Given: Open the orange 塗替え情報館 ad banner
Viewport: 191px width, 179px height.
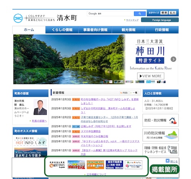Looking at the screenshot, I should (x=95, y=165).
